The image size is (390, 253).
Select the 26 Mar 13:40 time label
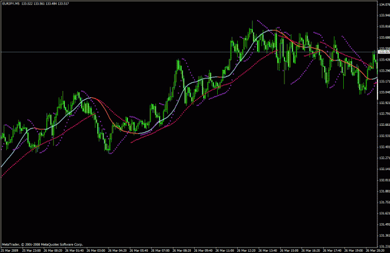(x=267, y=251)
